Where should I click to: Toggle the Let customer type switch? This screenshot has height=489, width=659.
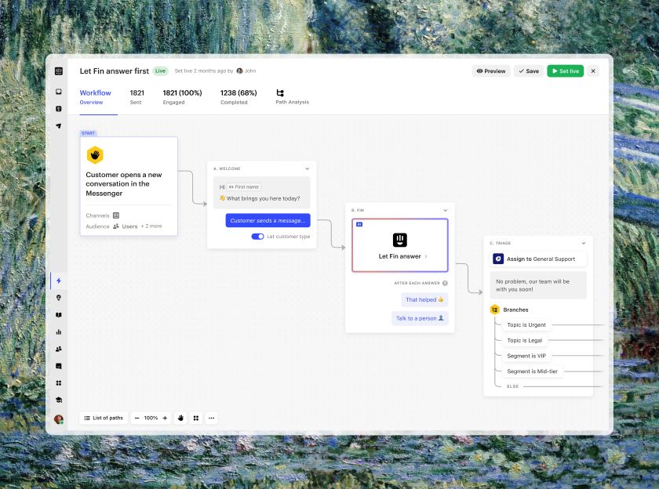[257, 237]
